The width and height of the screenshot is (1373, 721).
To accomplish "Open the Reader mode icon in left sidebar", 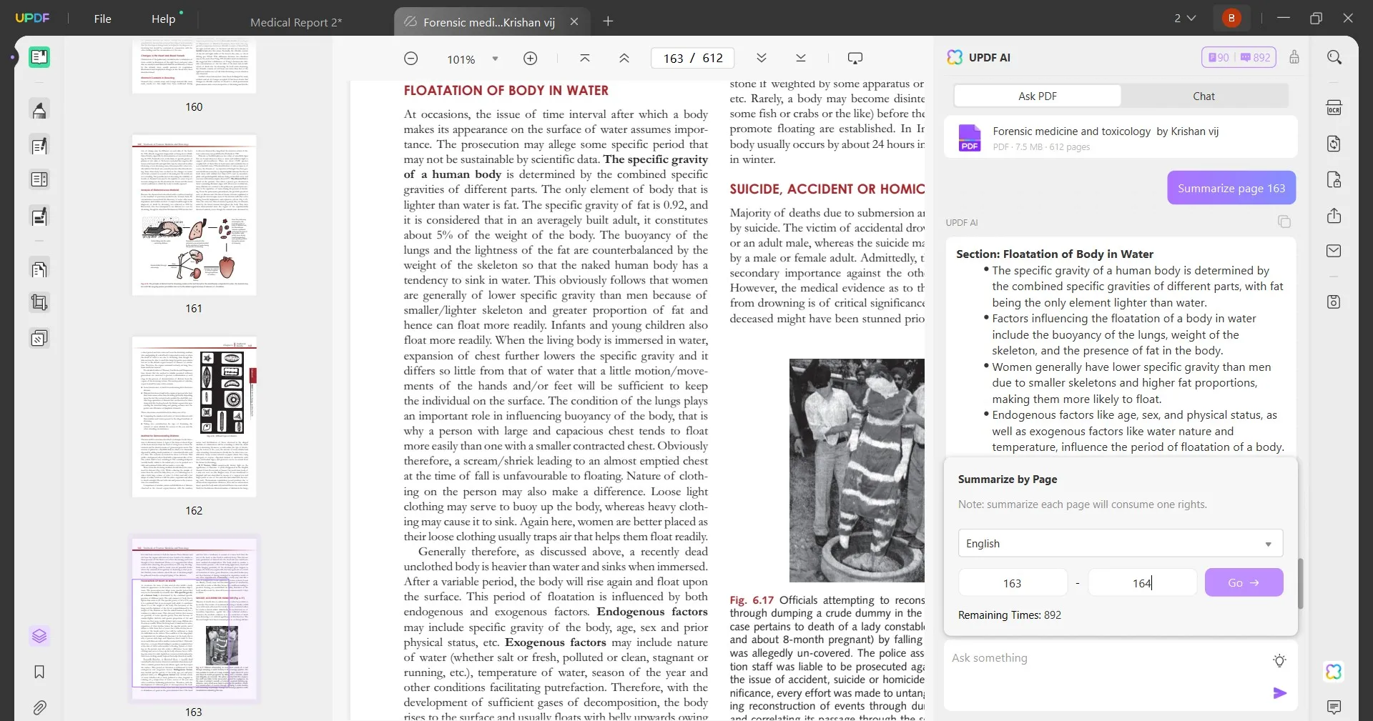I will pyautogui.click(x=39, y=57).
